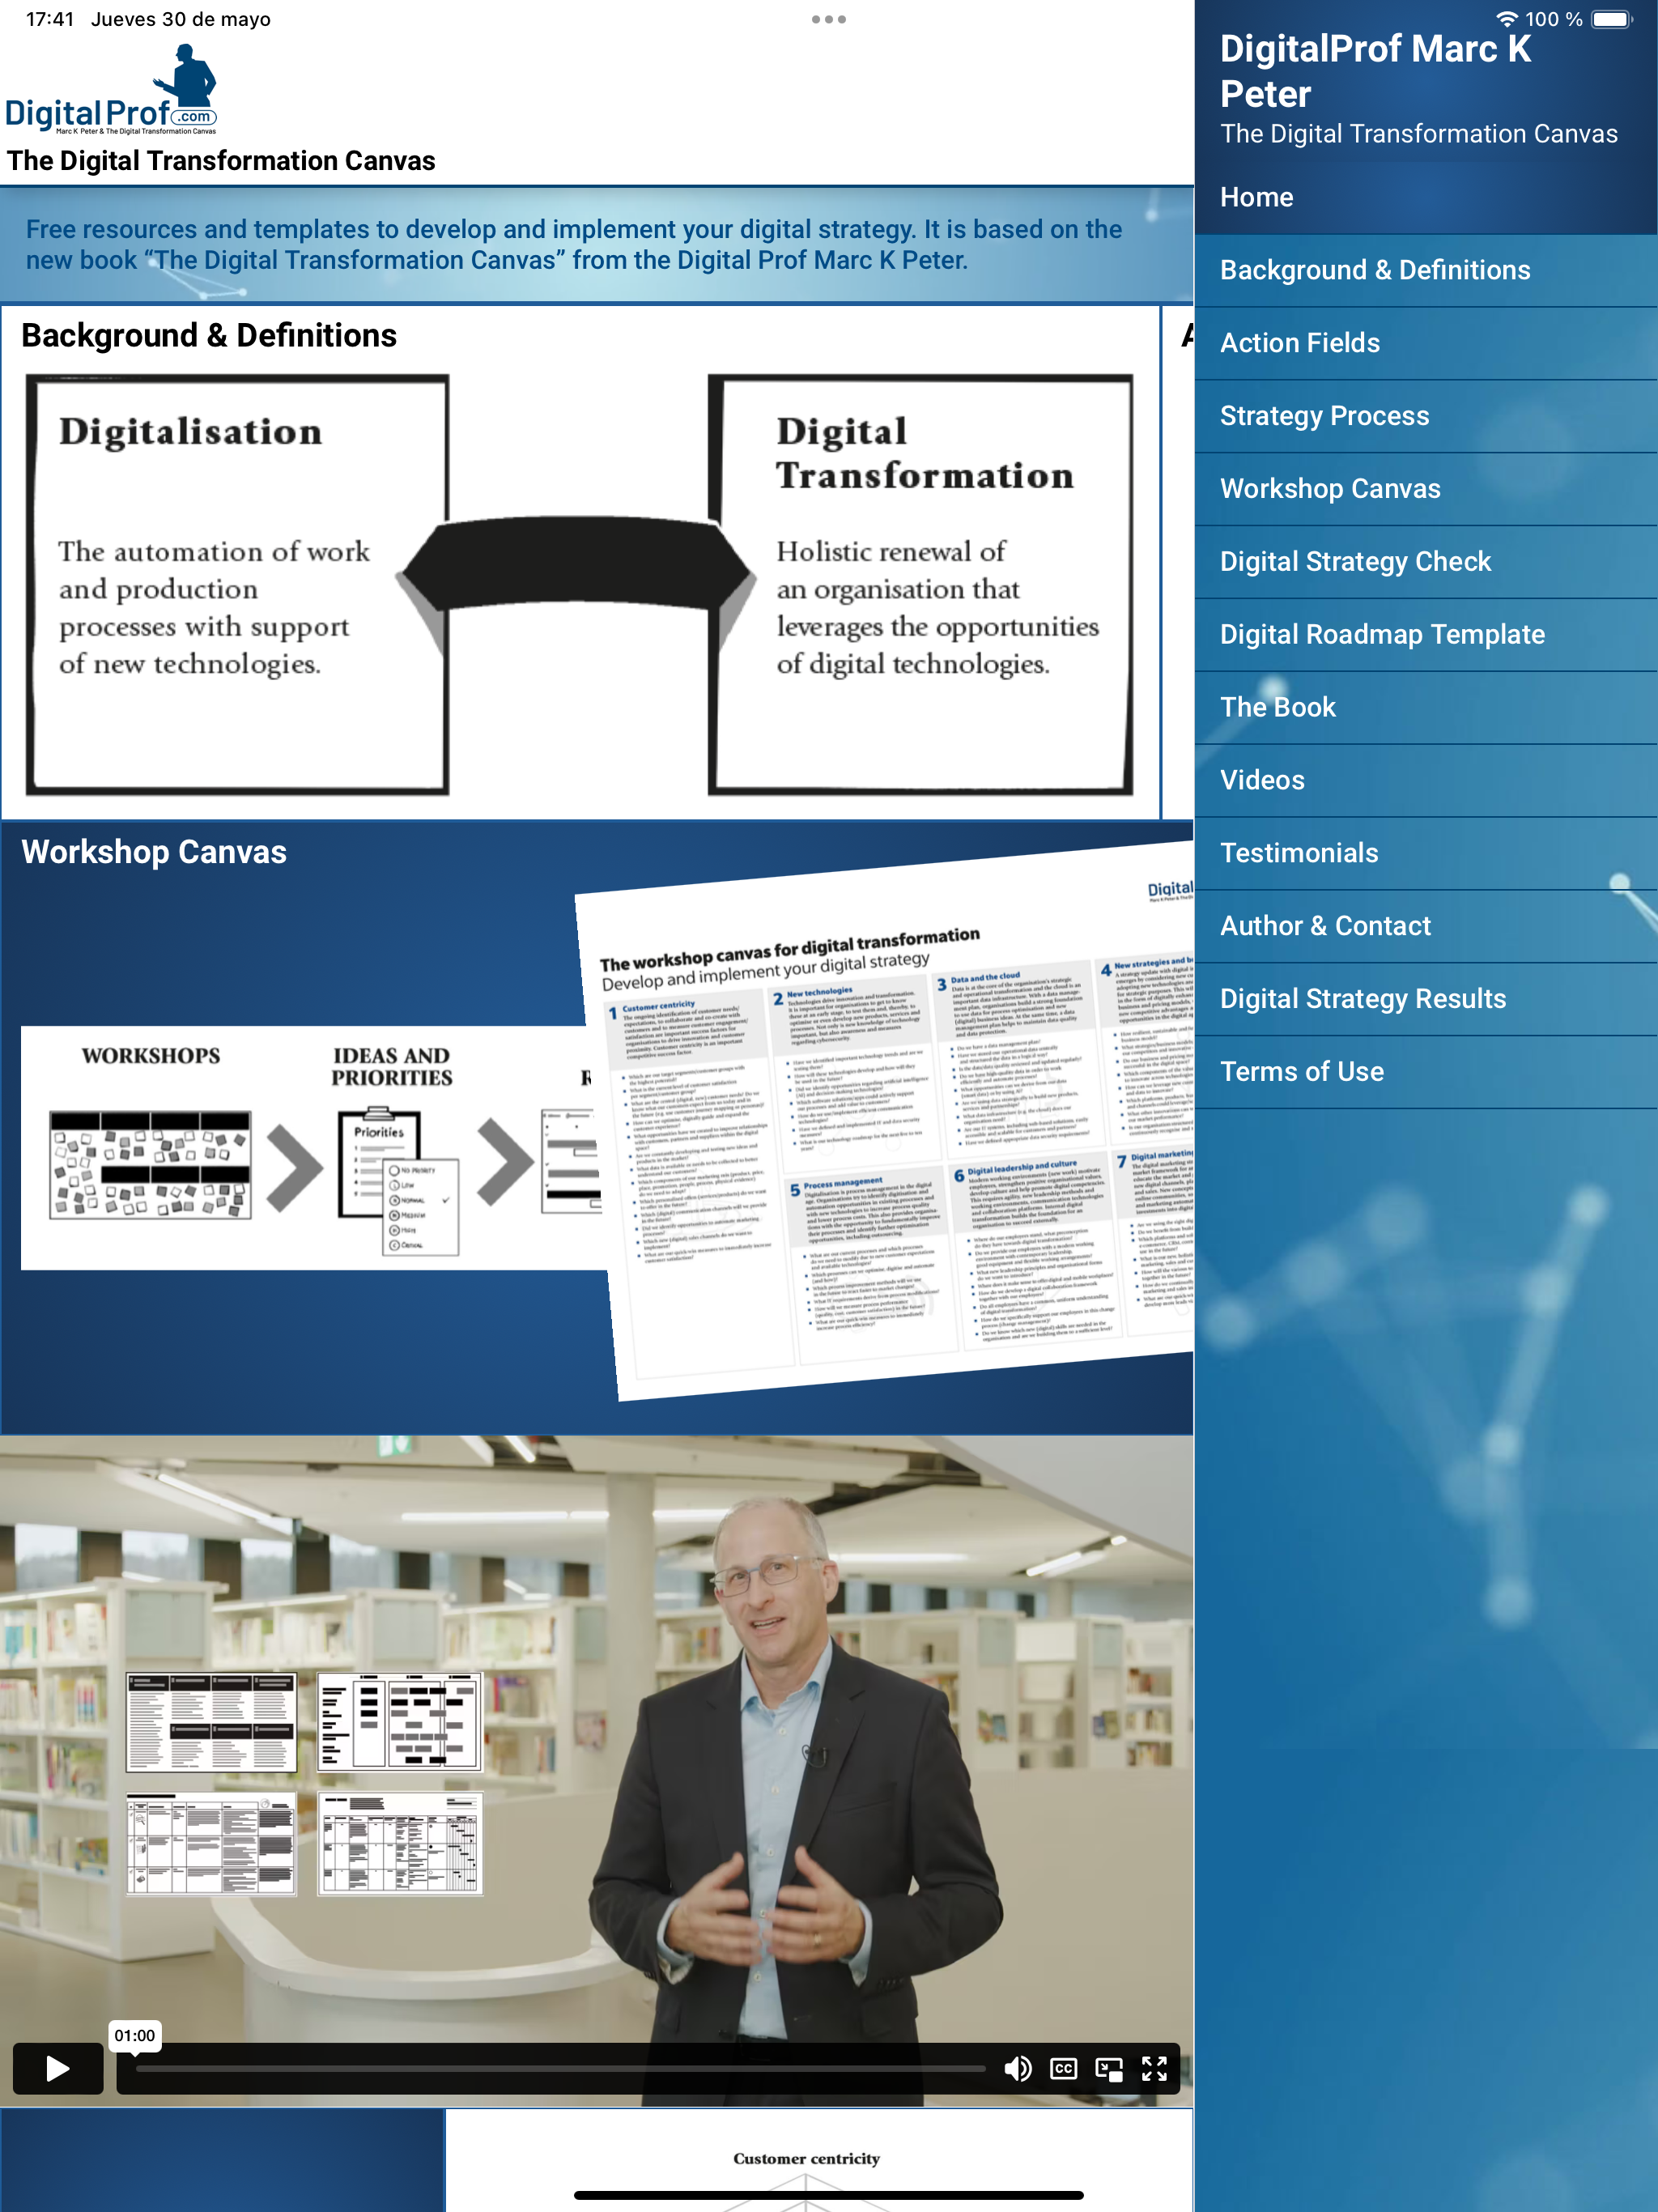Toggle closed captions CC icon

point(1063,2069)
